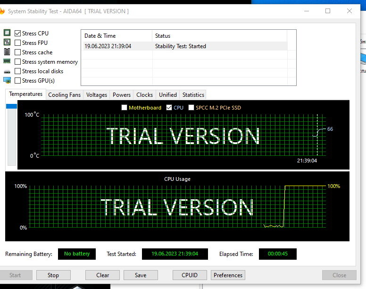Click the 66 temperature value on graph
Screen dimensions: 366x289
pyautogui.click(x=330, y=129)
